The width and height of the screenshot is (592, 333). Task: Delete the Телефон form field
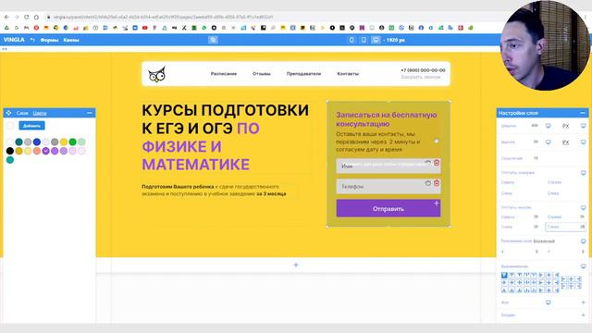437,183
